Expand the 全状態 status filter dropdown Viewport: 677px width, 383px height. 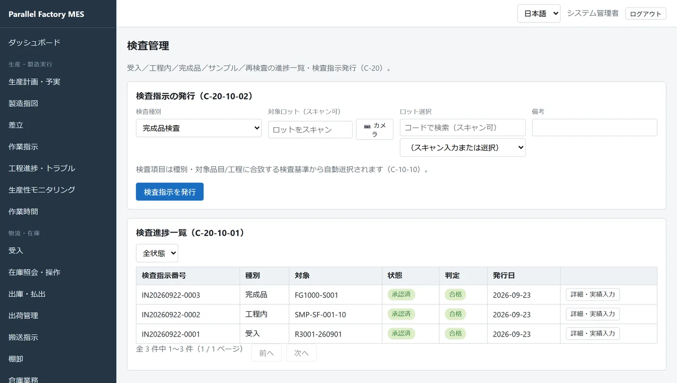(x=157, y=253)
